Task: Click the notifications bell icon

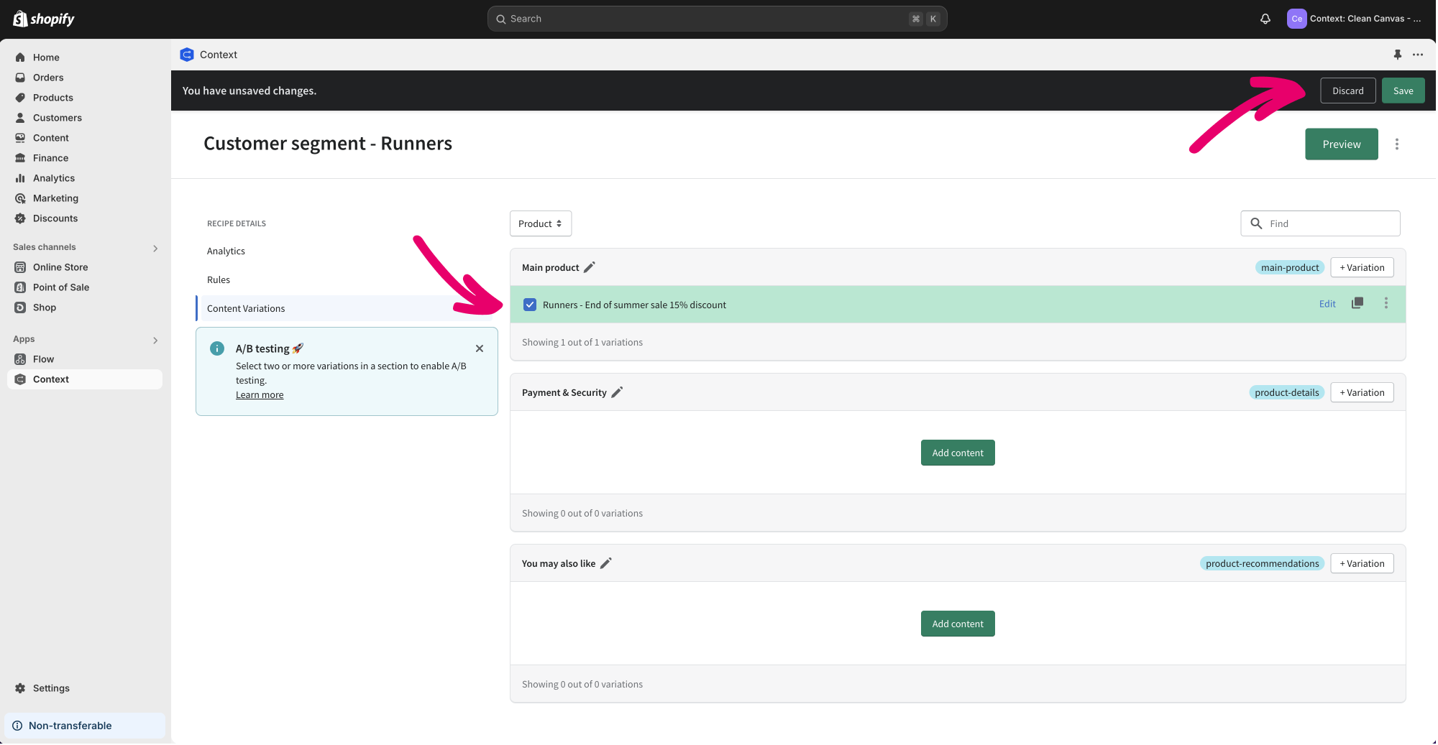Action: 1265,19
